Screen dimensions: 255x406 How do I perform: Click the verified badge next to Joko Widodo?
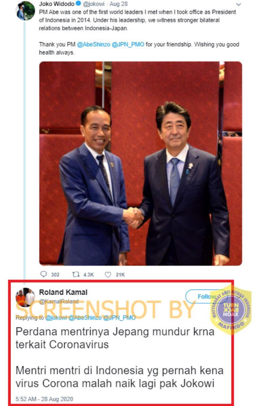pos(78,4)
